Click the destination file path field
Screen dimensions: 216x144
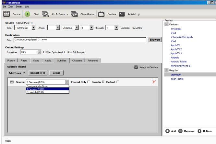(x=79, y=40)
